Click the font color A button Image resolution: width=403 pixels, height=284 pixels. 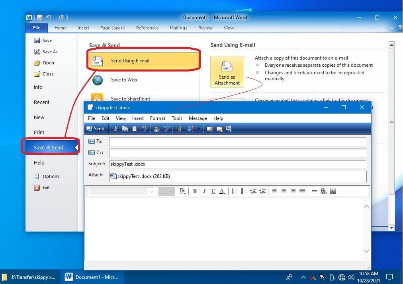tap(222, 191)
